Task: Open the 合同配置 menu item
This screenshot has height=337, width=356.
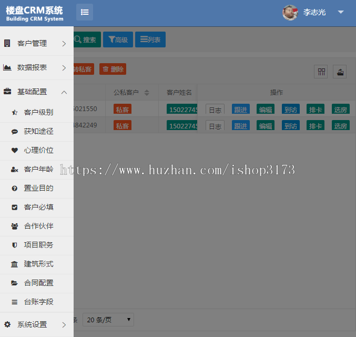Action: click(37, 283)
